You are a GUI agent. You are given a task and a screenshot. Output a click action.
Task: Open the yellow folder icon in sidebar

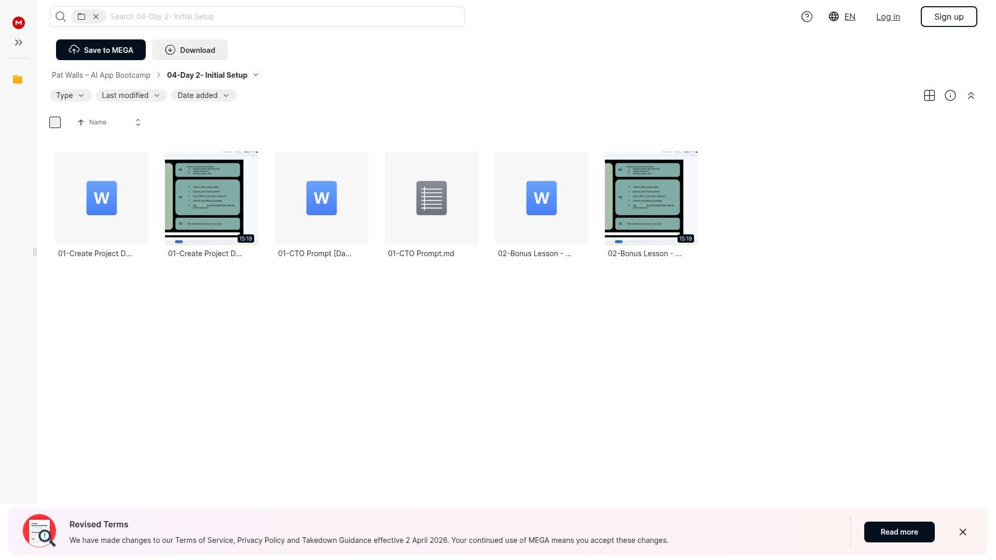(x=18, y=79)
